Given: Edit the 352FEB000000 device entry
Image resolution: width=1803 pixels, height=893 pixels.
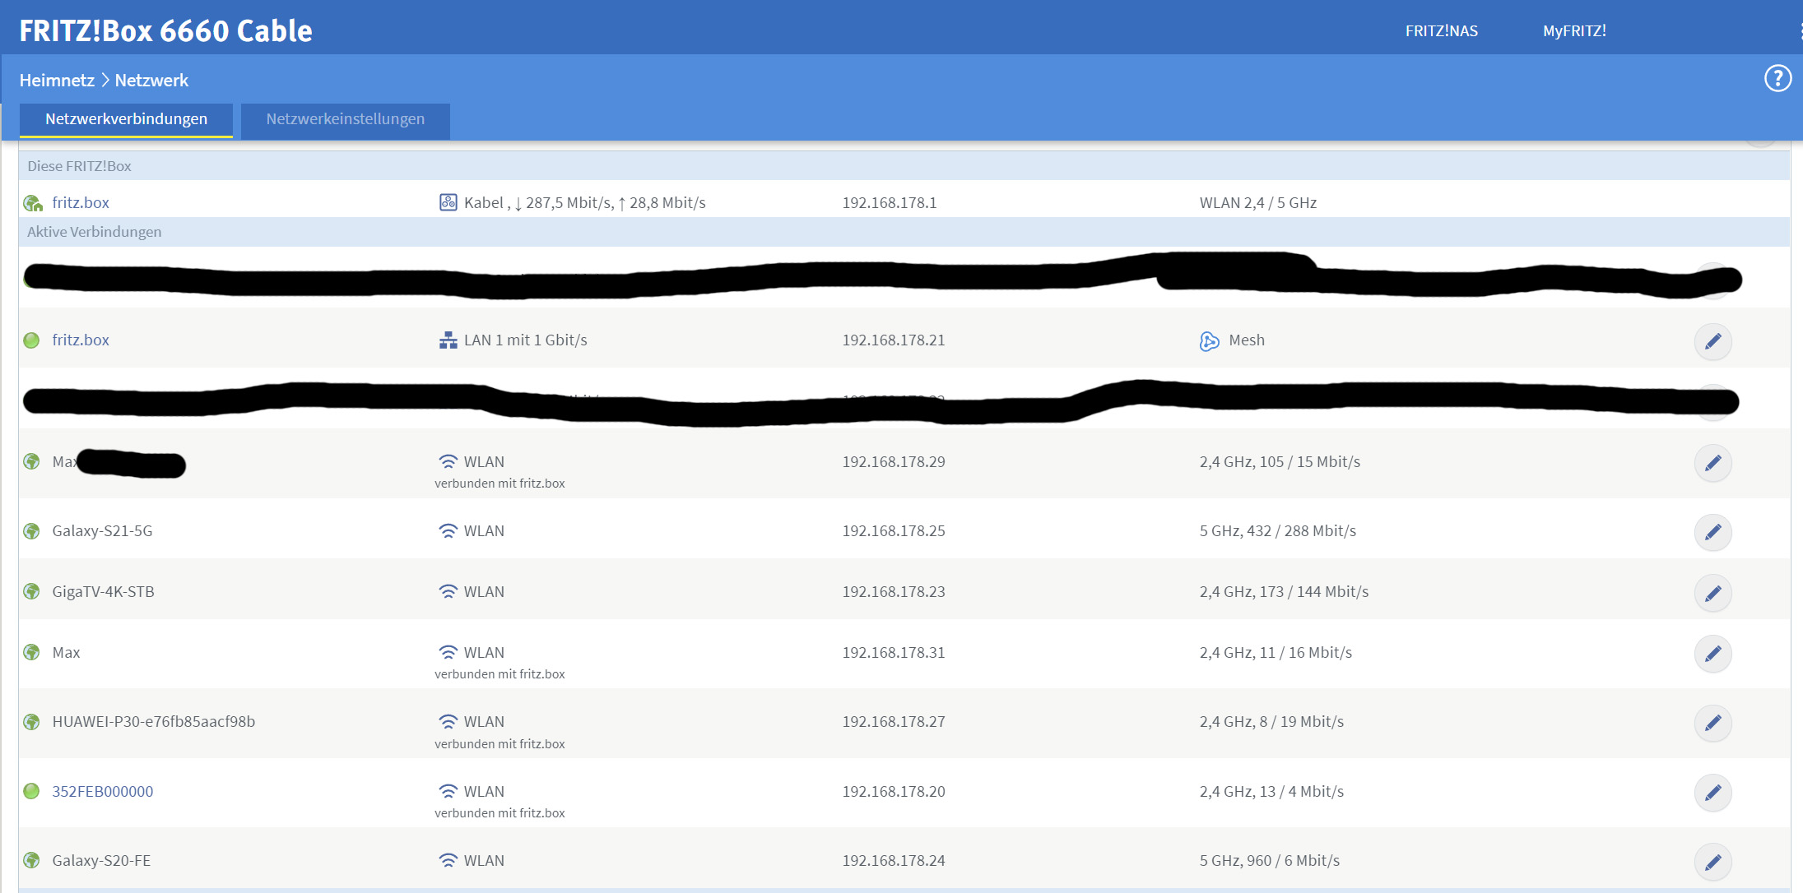Looking at the screenshot, I should (x=1712, y=793).
